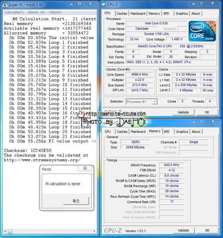Click right arrow of Super PI horizontal scrollbar
The width and height of the screenshot is (223, 238).
click(94, 231)
